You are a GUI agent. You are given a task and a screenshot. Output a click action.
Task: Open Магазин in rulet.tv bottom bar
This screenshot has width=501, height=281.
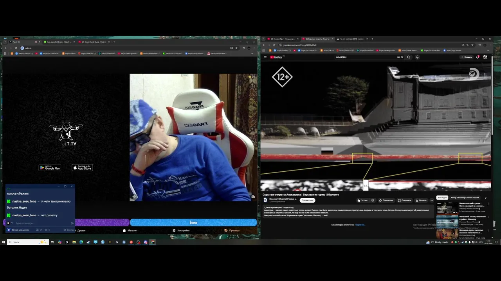pyautogui.click(x=130, y=230)
